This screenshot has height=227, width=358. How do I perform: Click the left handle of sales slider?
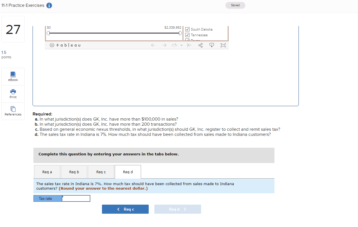48,33
